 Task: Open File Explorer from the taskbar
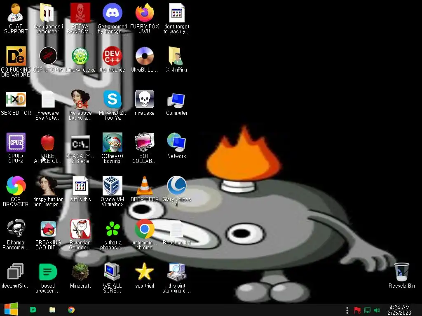[x=52, y=310]
